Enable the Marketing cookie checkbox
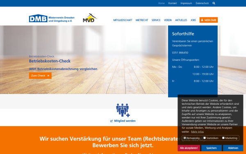 pos(223,138)
